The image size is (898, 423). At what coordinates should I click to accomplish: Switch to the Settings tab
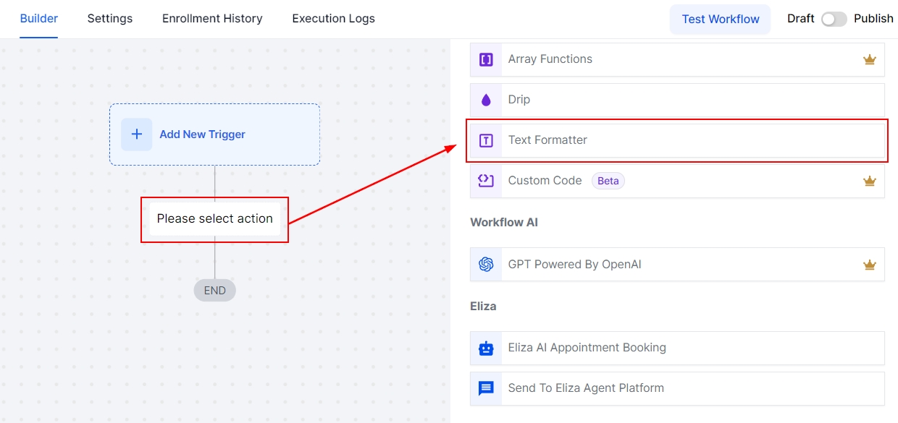click(x=110, y=19)
